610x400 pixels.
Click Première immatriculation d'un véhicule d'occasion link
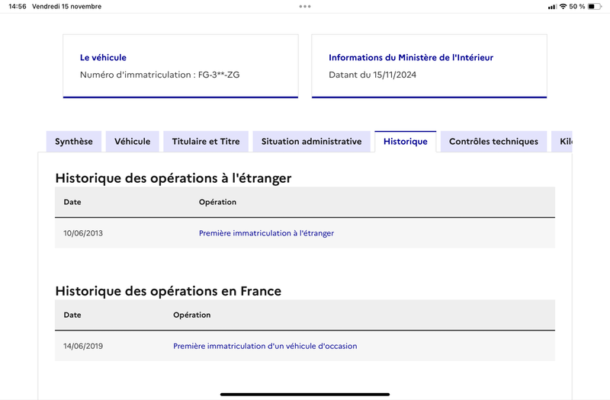click(265, 346)
